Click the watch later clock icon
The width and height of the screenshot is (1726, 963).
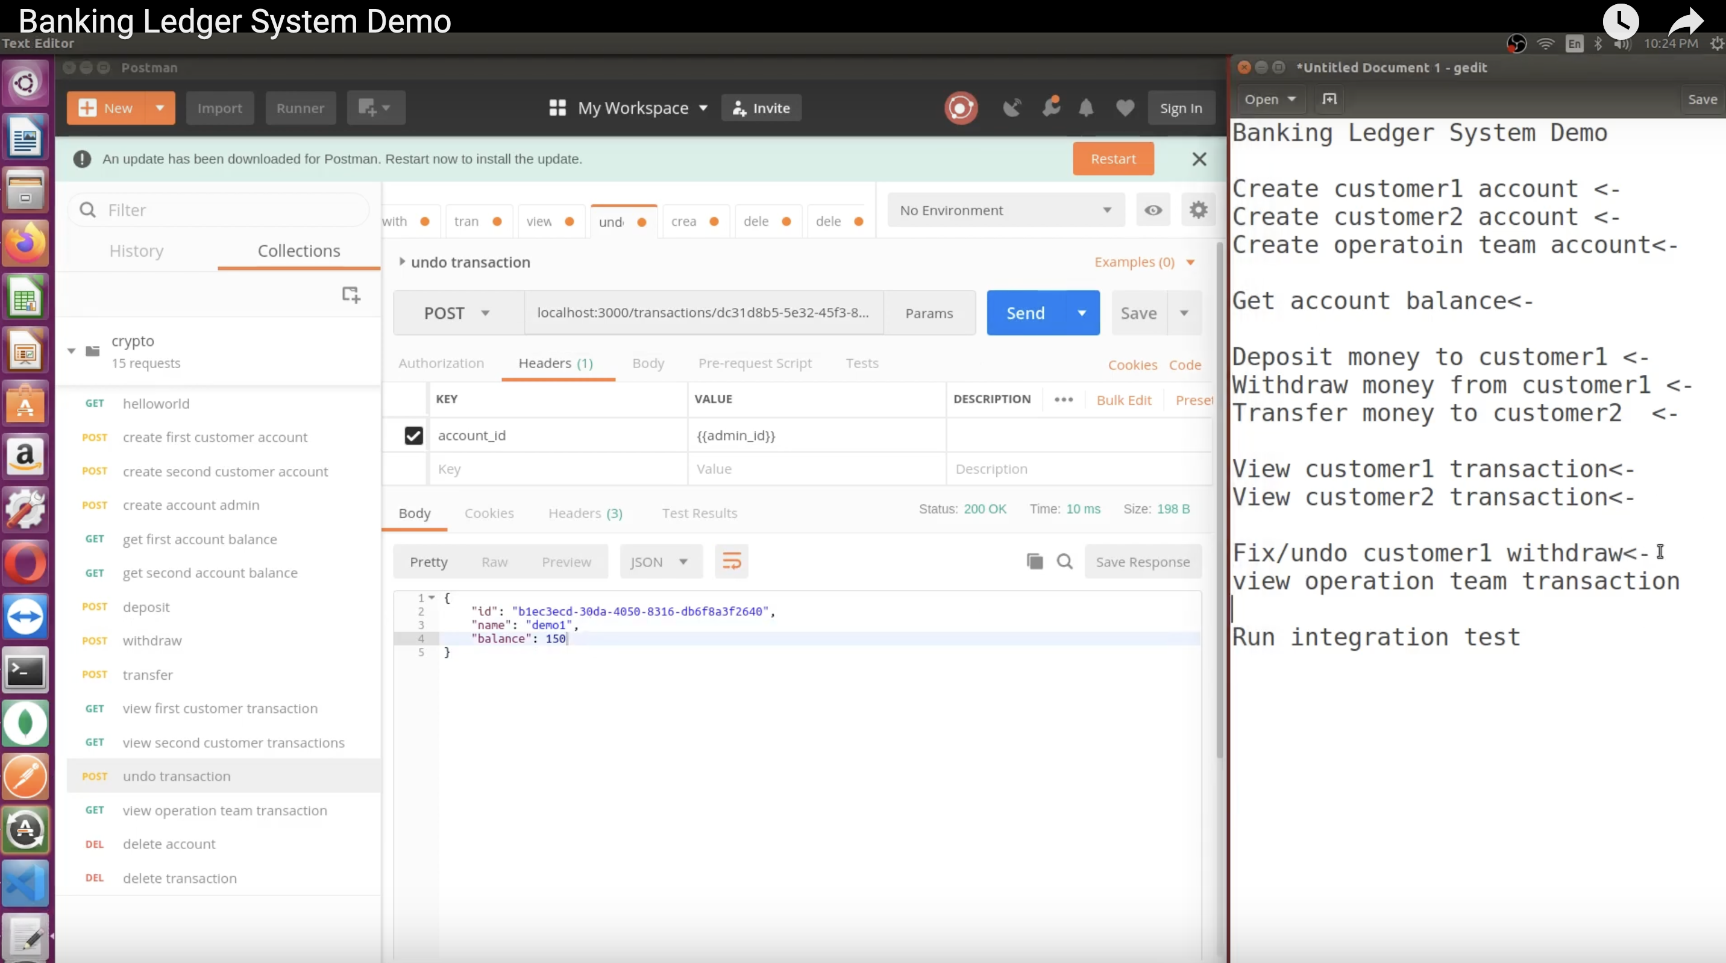(1621, 22)
